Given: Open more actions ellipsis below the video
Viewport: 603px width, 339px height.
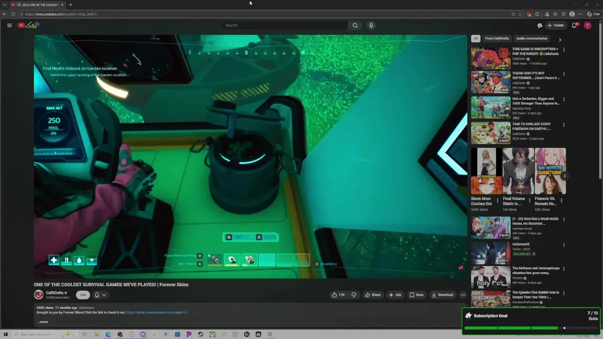Looking at the screenshot, I should (x=463, y=295).
